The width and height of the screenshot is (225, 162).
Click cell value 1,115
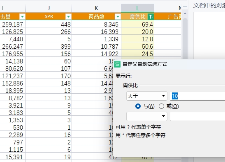[x=16, y=150]
